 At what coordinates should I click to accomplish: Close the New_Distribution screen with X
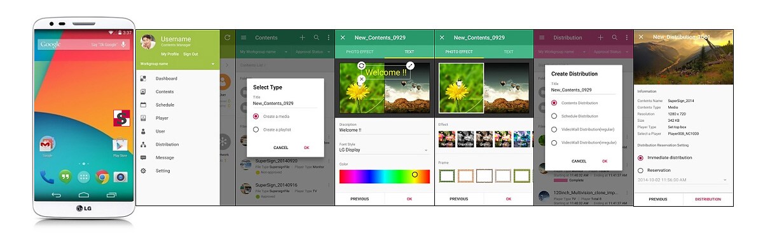pyautogui.click(x=642, y=37)
